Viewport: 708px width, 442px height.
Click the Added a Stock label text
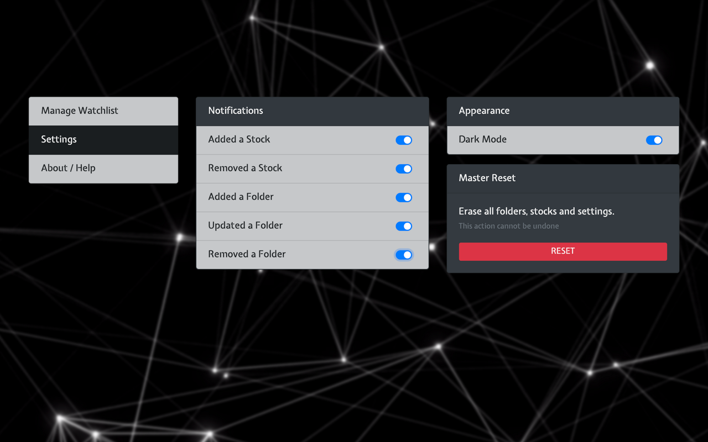[x=239, y=139]
